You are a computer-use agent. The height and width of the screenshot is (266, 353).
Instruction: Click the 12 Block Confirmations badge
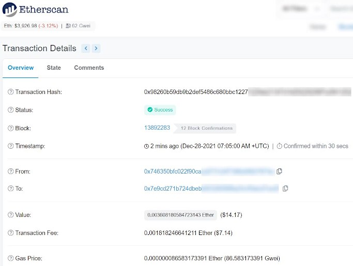click(206, 128)
